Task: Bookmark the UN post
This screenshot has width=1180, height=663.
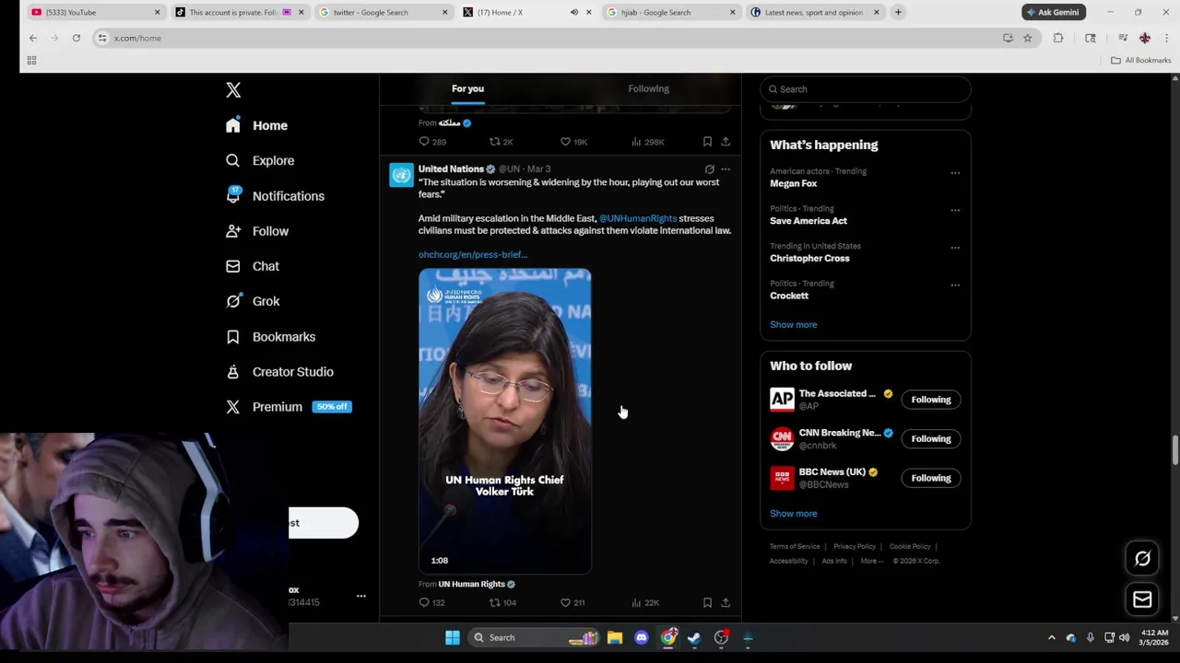Action: pos(707,602)
